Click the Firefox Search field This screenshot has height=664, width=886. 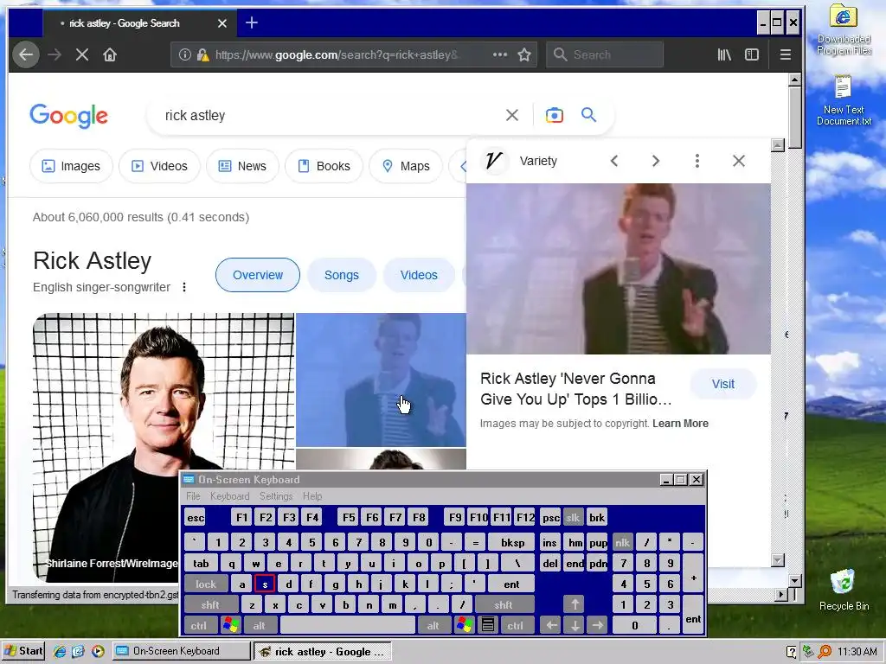(x=605, y=54)
